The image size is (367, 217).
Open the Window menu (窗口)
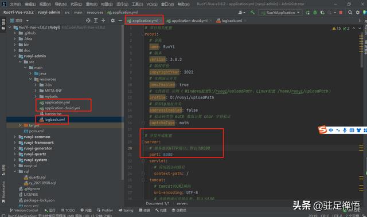[x=167, y=4]
